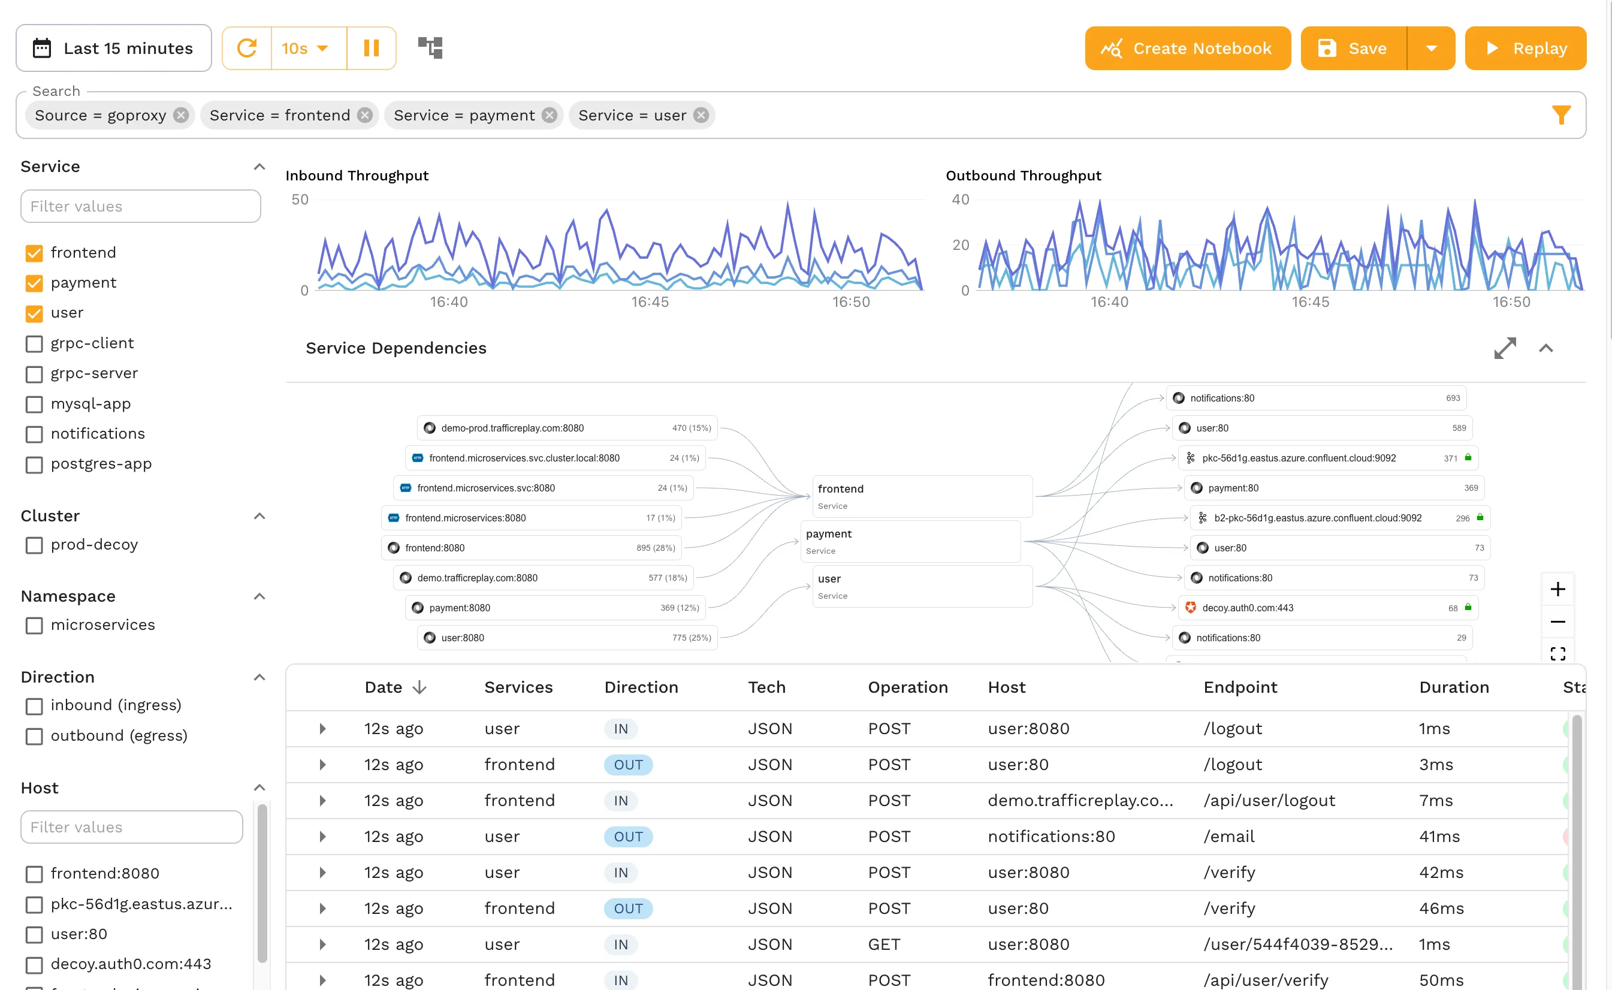Check the inbound (ingress) direction filter

(34, 706)
